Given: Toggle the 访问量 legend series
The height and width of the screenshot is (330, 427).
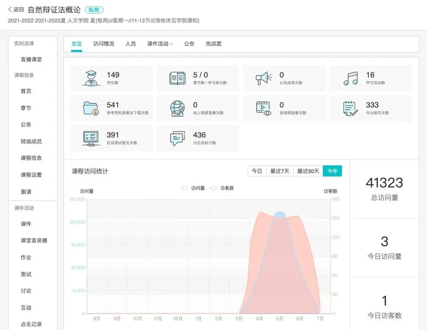Looking at the screenshot, I should click(192, 188).
